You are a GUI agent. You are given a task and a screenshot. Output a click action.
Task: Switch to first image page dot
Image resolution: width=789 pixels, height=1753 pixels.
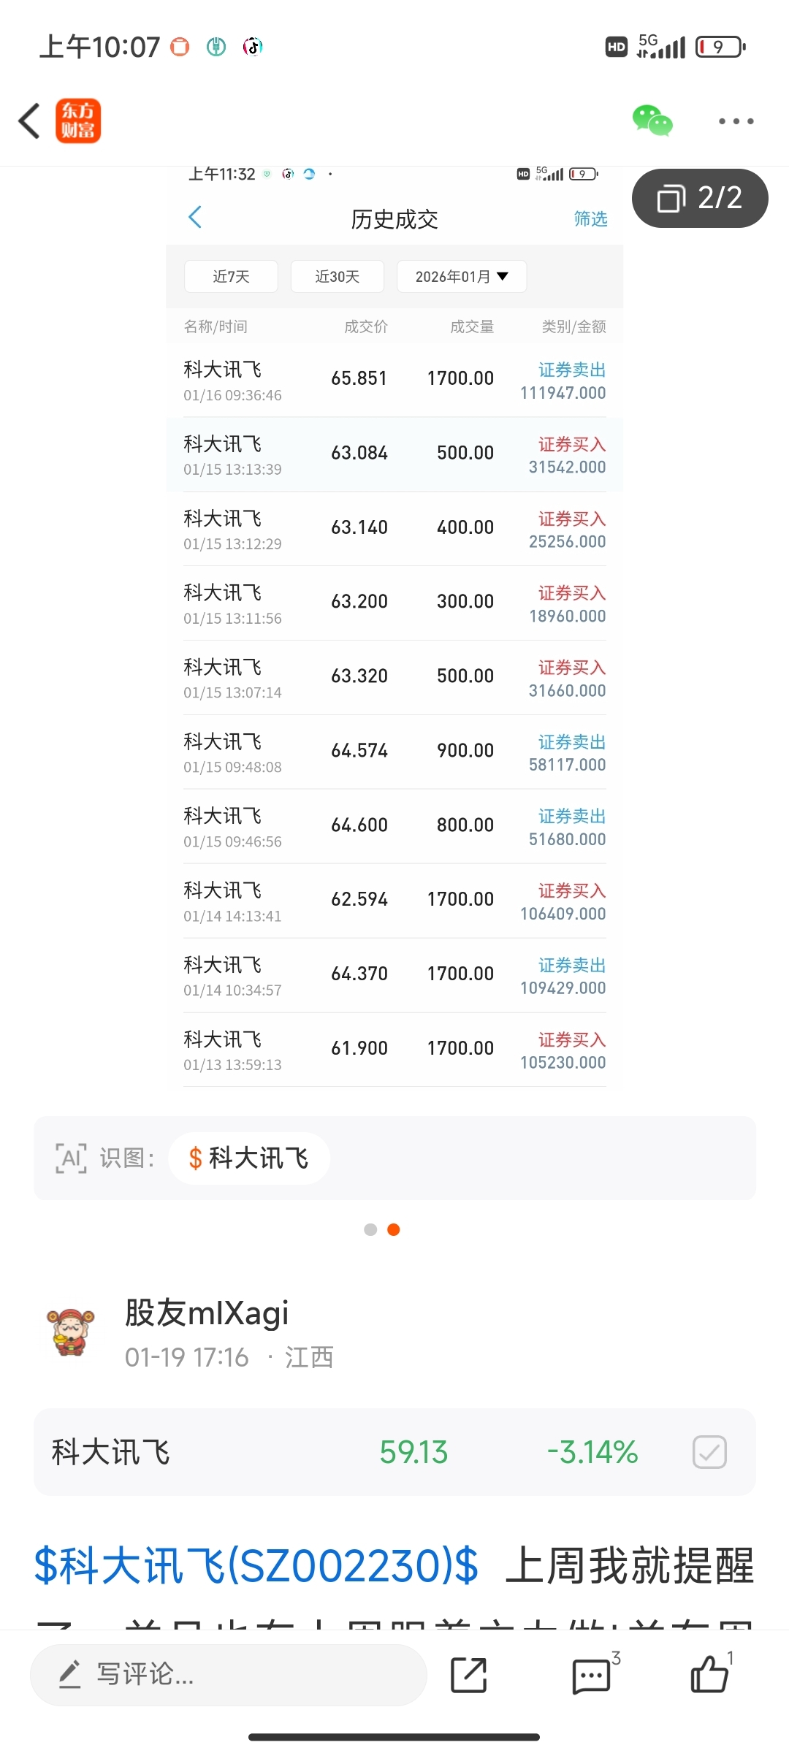[x=370, y=1230]
